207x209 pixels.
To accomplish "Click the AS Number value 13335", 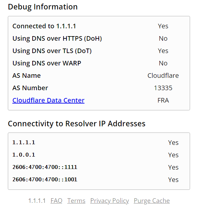I will (163, 88).
